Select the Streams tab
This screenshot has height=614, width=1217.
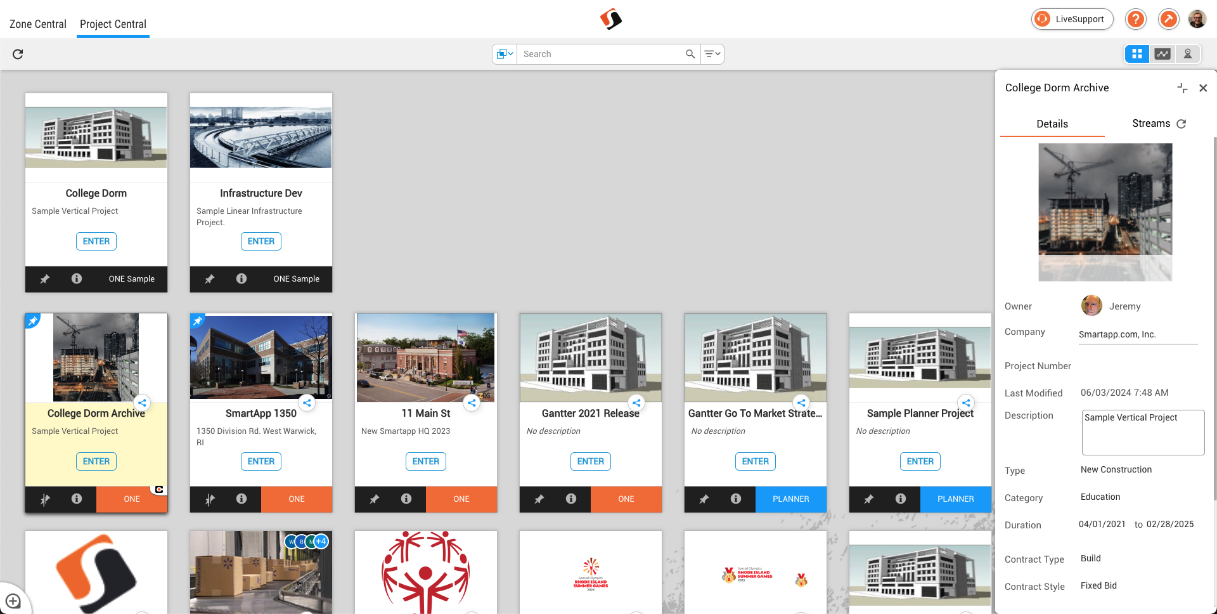pyautogui.click(x=1151, y=124)
